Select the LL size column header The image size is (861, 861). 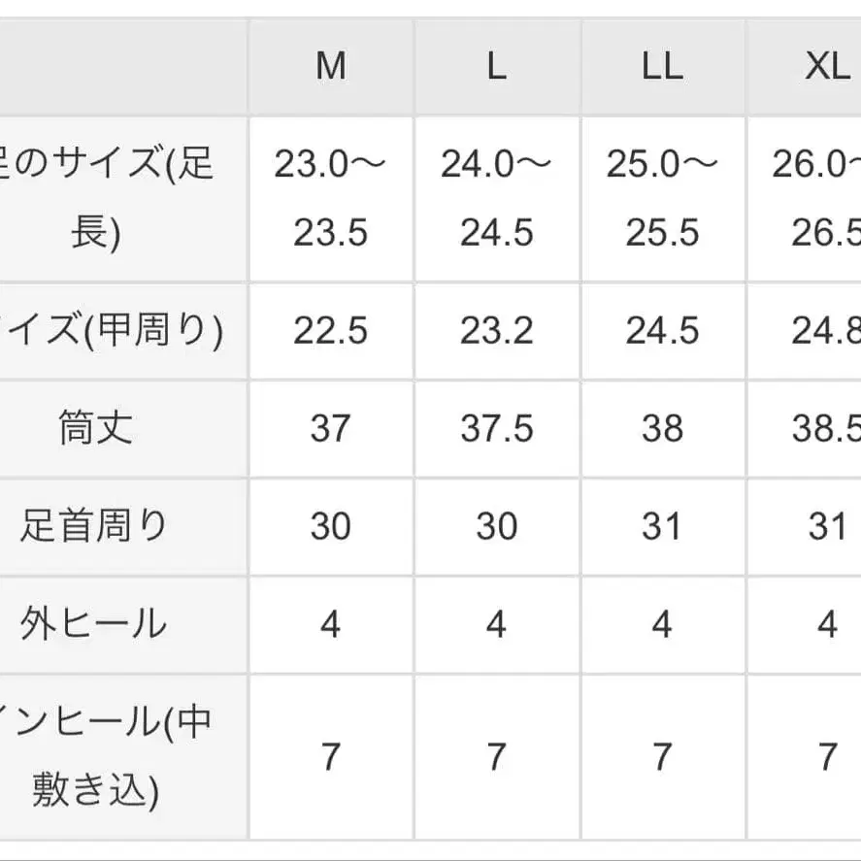[662, 66]
